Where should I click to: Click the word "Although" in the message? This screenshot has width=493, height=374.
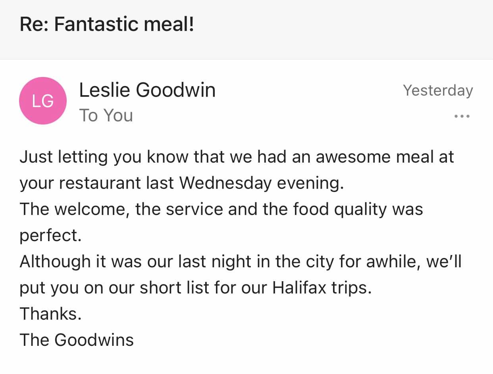tap(56, 261)
